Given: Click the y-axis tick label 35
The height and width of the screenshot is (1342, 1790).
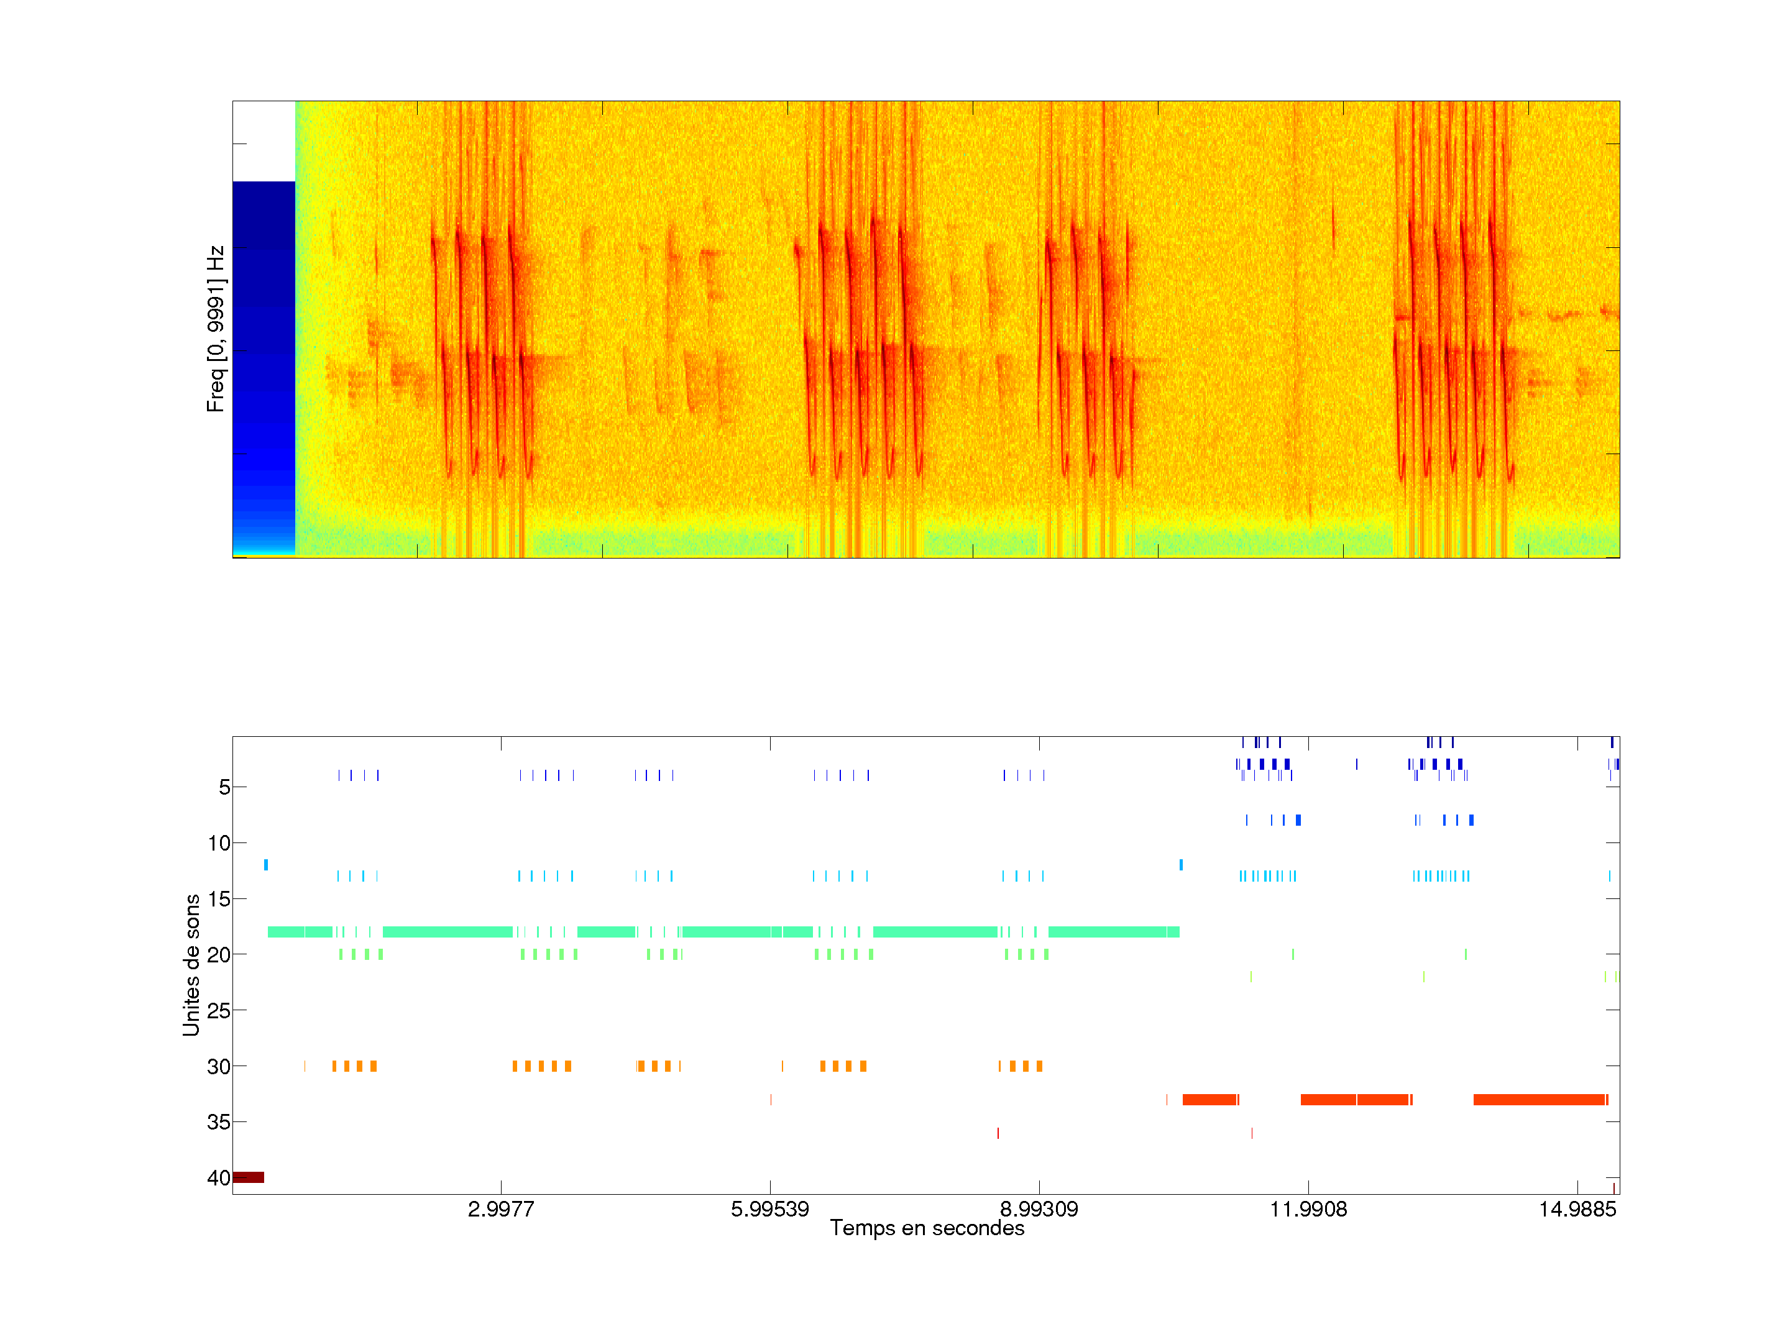Looking at the screenshot, I should coord(219,1122).
